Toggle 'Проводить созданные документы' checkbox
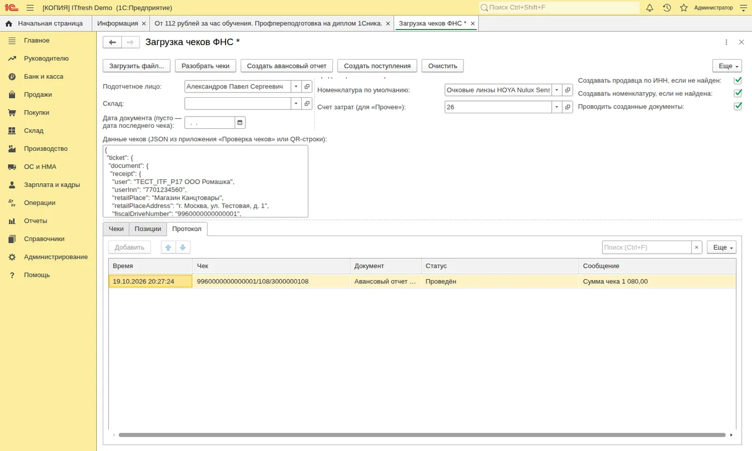Viewport: 752px width, 451px height. [737, 106]
